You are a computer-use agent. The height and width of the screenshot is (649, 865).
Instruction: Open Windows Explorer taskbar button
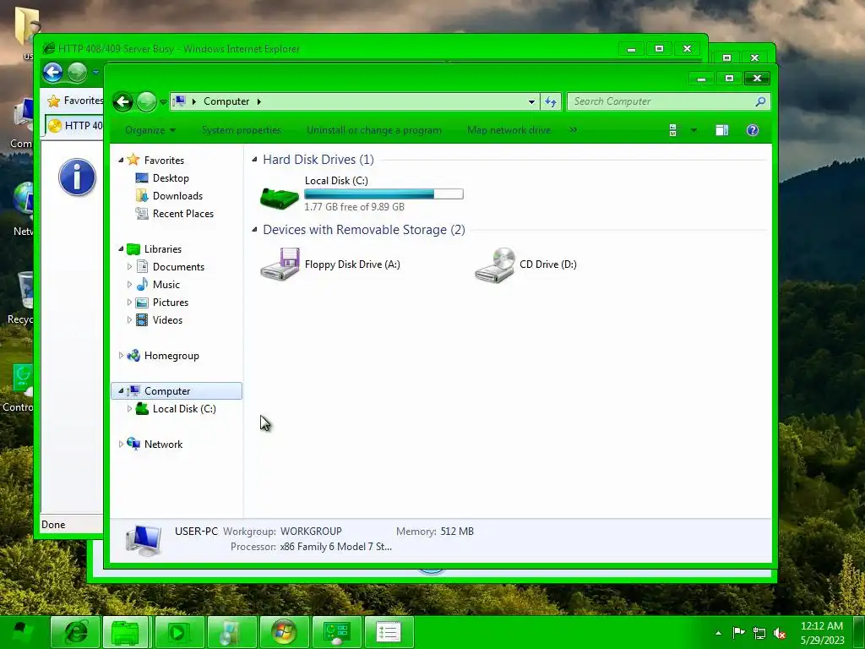pyautogui.click(x=126, y=632)
